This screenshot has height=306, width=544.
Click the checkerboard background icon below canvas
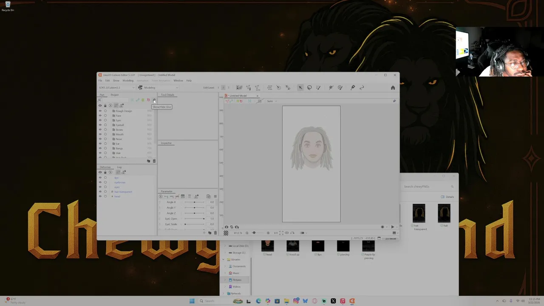(226, 233)
